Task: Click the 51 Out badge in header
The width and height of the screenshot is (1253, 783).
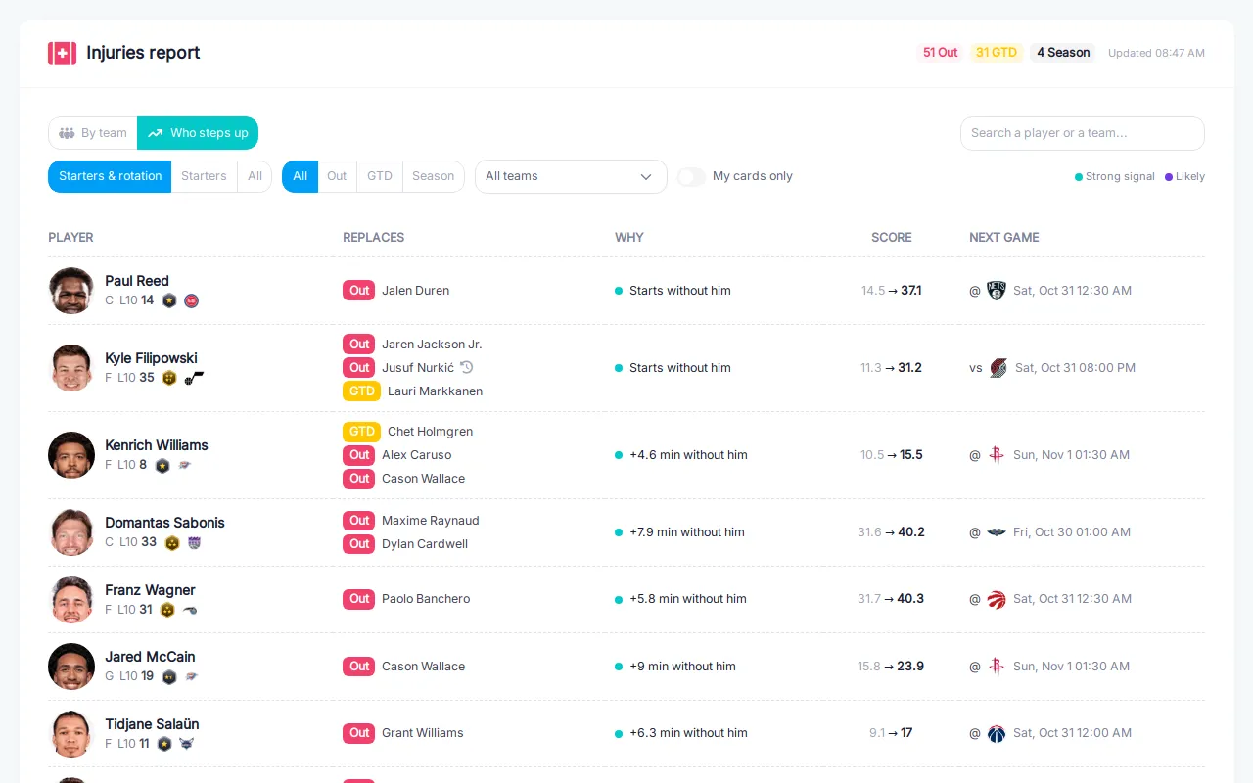Action: point(941,53)
